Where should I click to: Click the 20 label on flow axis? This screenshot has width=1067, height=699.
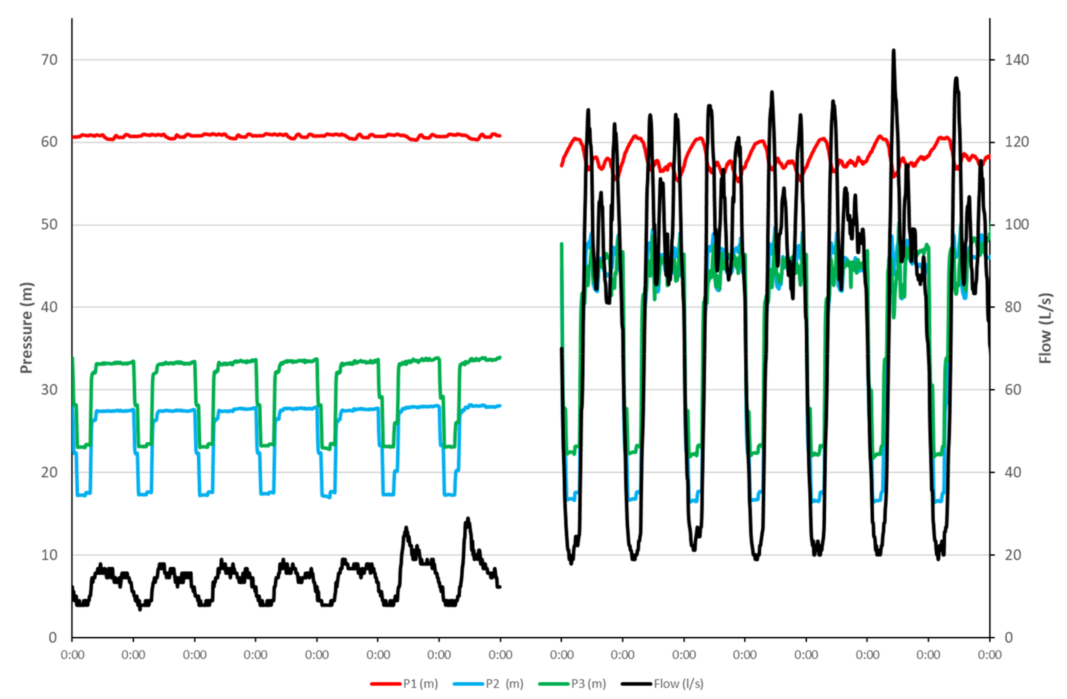(x=1013, y=555)
